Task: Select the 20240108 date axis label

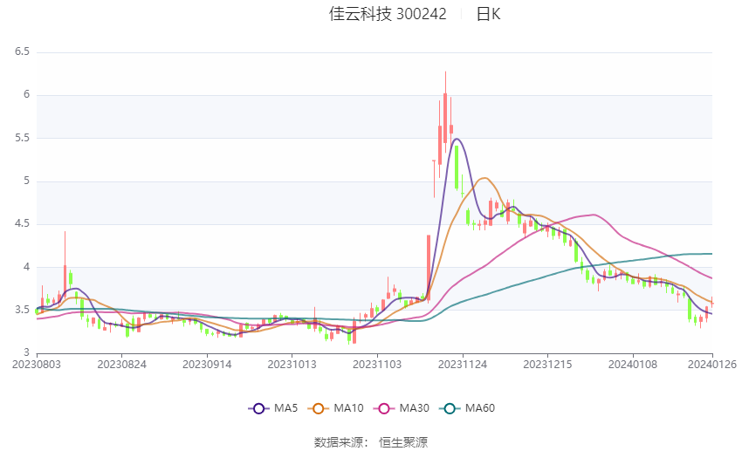Action: tap(633, 365)
